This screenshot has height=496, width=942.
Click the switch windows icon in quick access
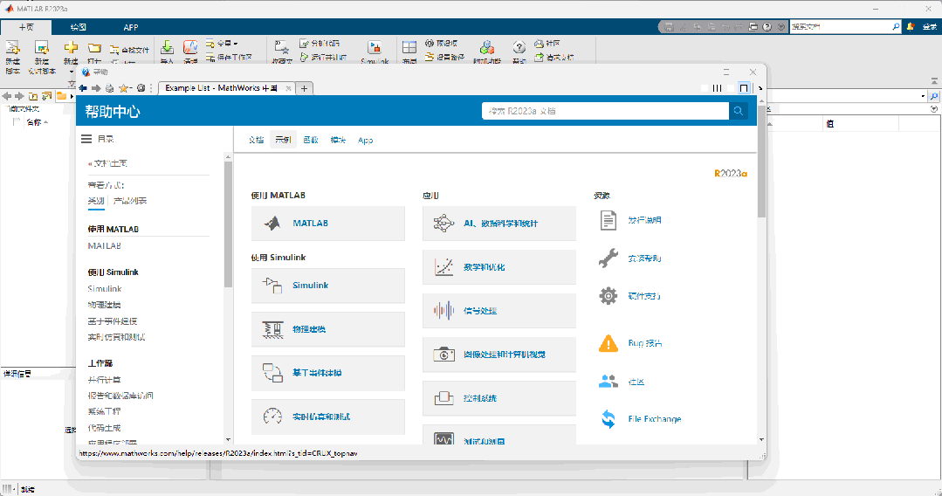(x=753, y=27)
